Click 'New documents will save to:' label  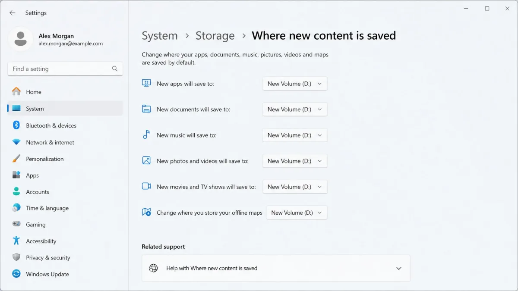[x=193, y=110]
